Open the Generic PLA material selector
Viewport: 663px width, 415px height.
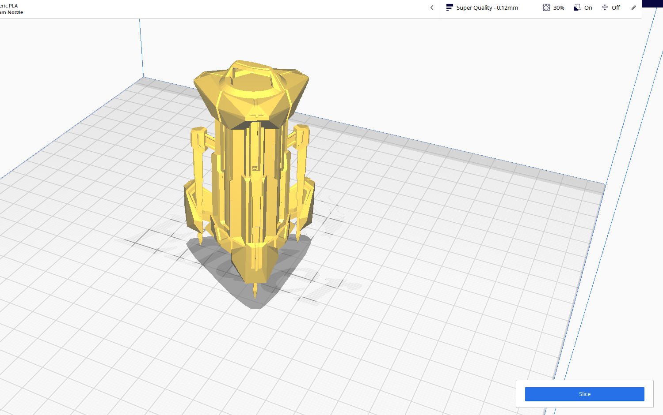[x=9, y=6]
